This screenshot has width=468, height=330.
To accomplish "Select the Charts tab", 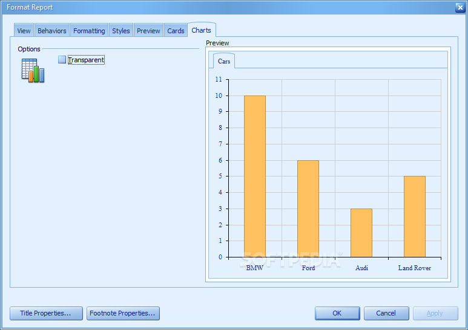I will point(202,30).
